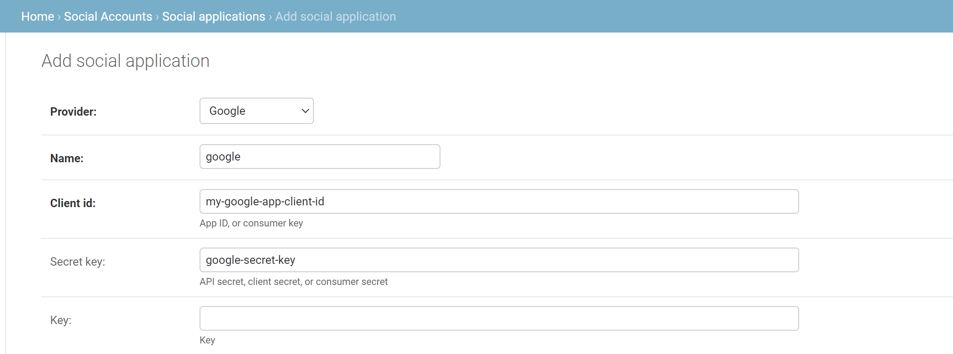Navigate to Home via breadcrumb
This screenshot has height=354, width=953.
click(37, 16)
